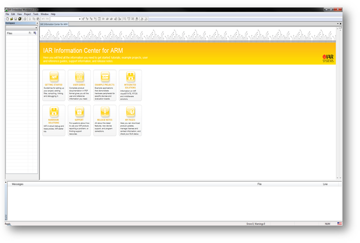This screenshot has width=360, height=243.
Task: Open the Getting Started card
Action: [x=53, y=85]
